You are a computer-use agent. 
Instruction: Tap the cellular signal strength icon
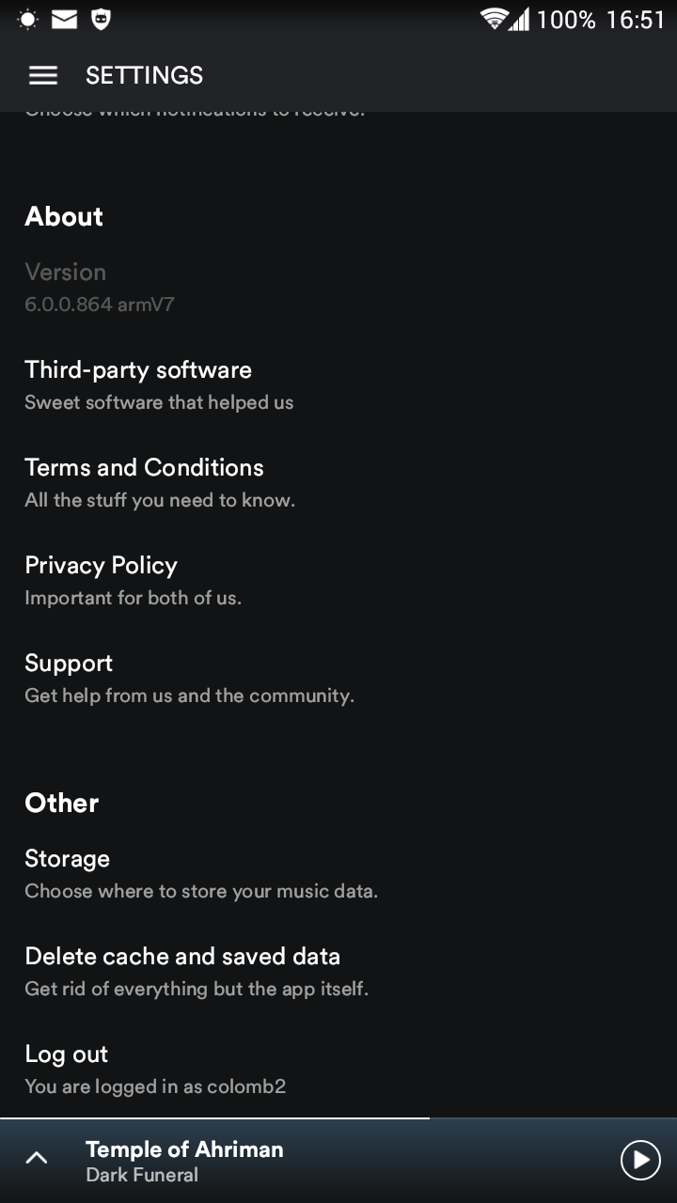tap(518, 19)
